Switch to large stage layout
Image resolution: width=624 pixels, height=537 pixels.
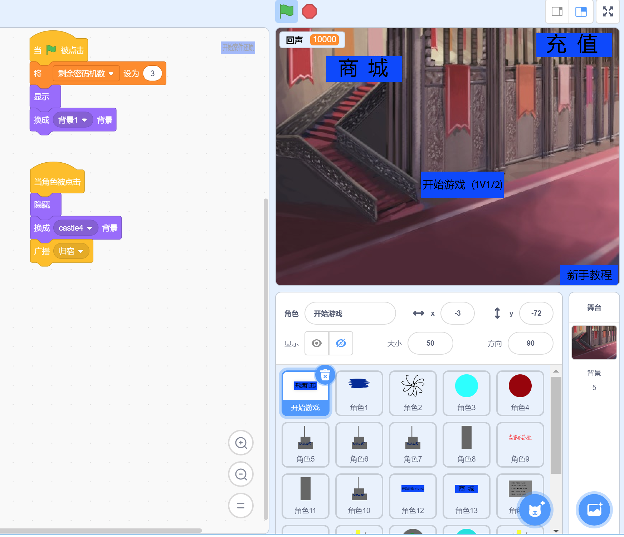(x=581, y=11)
